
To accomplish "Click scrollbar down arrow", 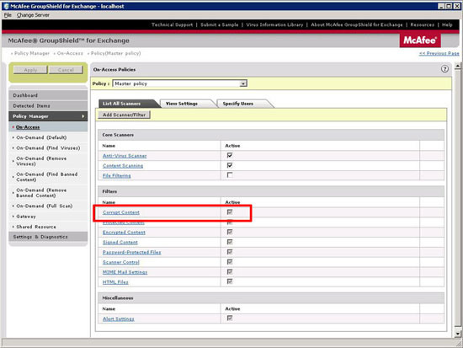I will pos(457,334).
